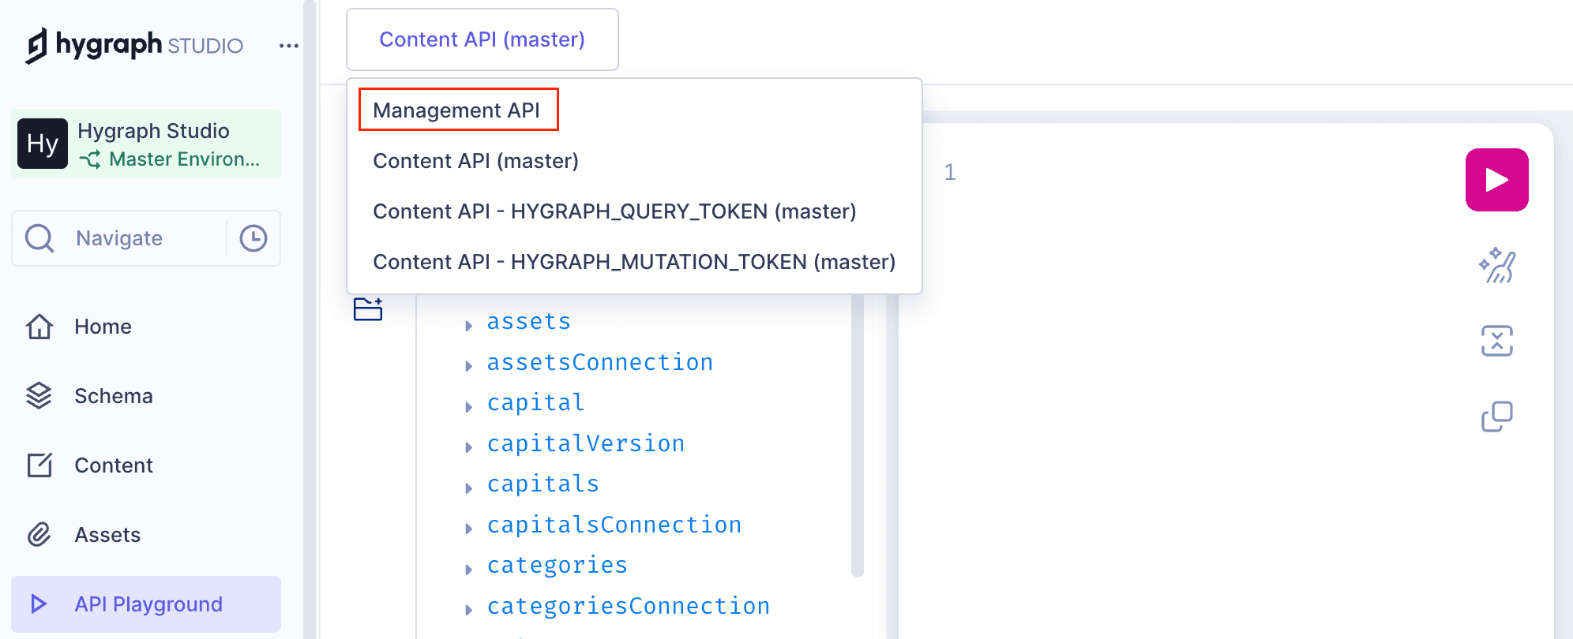Click the API Playground play icon
This screenshot has width=1573, height=639.
(39, 604)
